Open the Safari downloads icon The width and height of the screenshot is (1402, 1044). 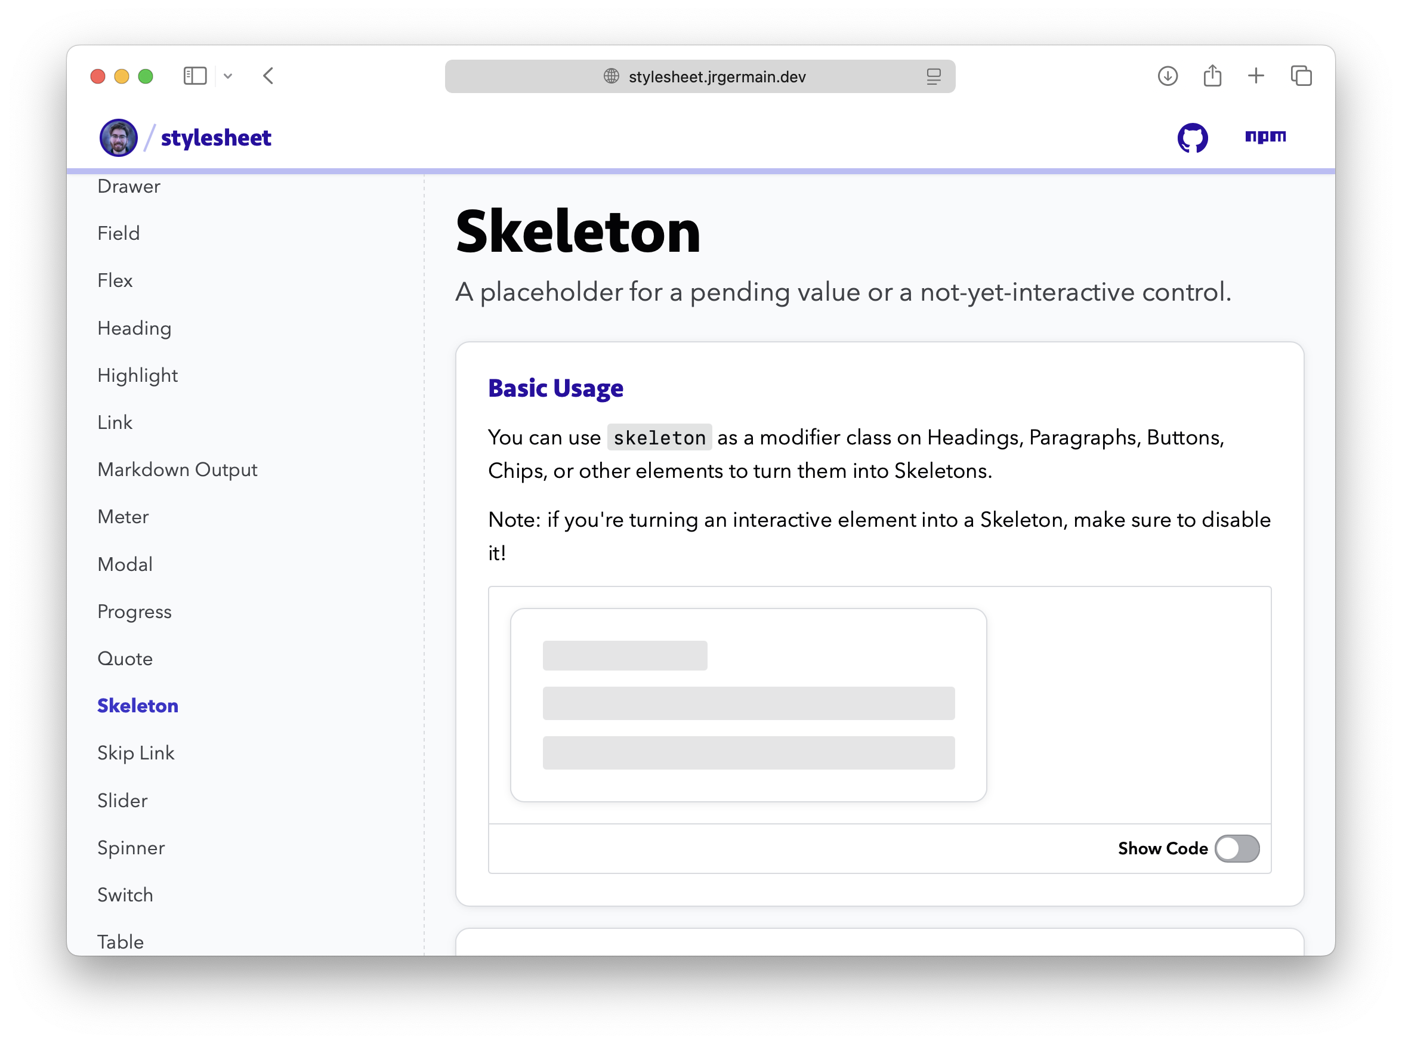pyautogui.click(x=1167, y=76)
